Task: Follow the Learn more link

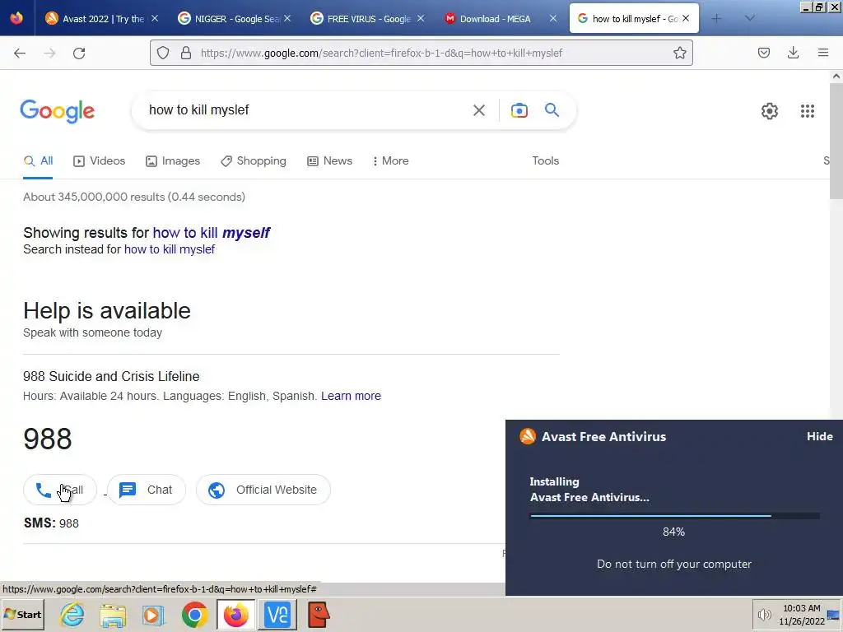Action: (351, 396)
